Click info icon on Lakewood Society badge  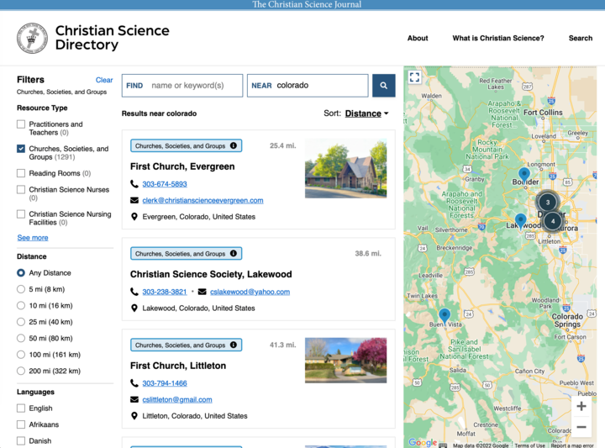[x=234, y=253]
